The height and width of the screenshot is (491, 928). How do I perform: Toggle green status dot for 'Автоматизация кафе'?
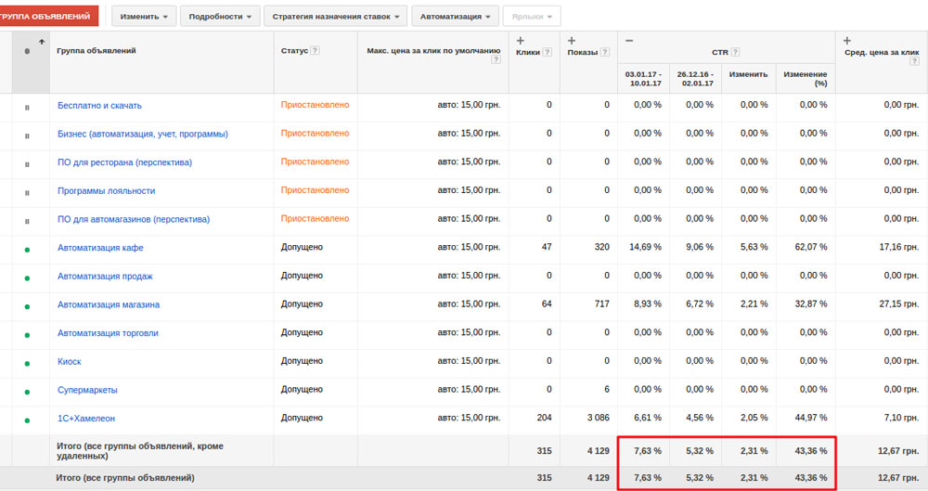pos(27,250)
